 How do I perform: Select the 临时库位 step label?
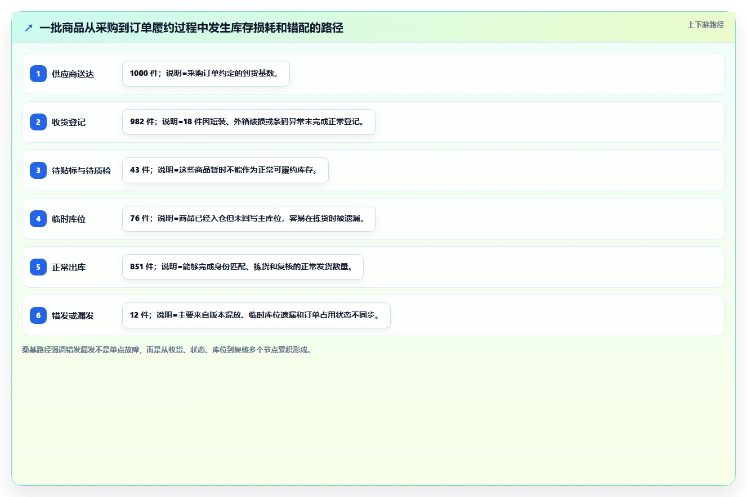[69, 219]
